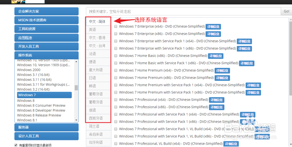Tick checkbox for Windows 7 Enterprise (x64) DVD

(116, 27)
